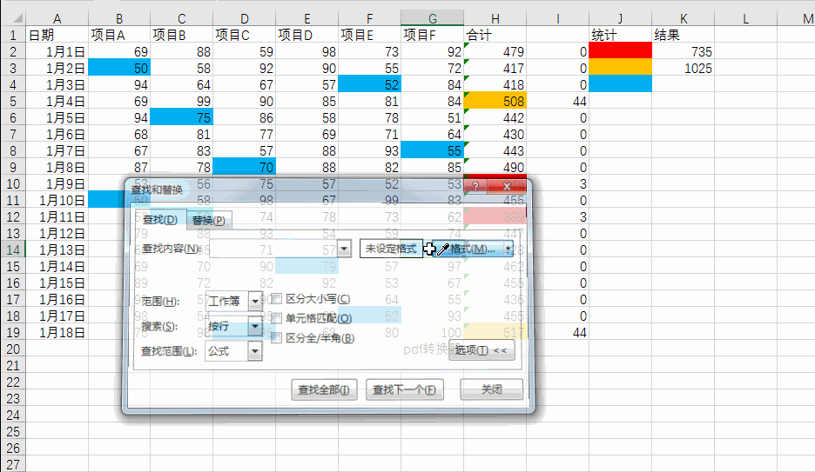The width and height of the screenshot is (815, 472).
Task: Tick the 区分大小写 checkbox
Action: (277, 299)
